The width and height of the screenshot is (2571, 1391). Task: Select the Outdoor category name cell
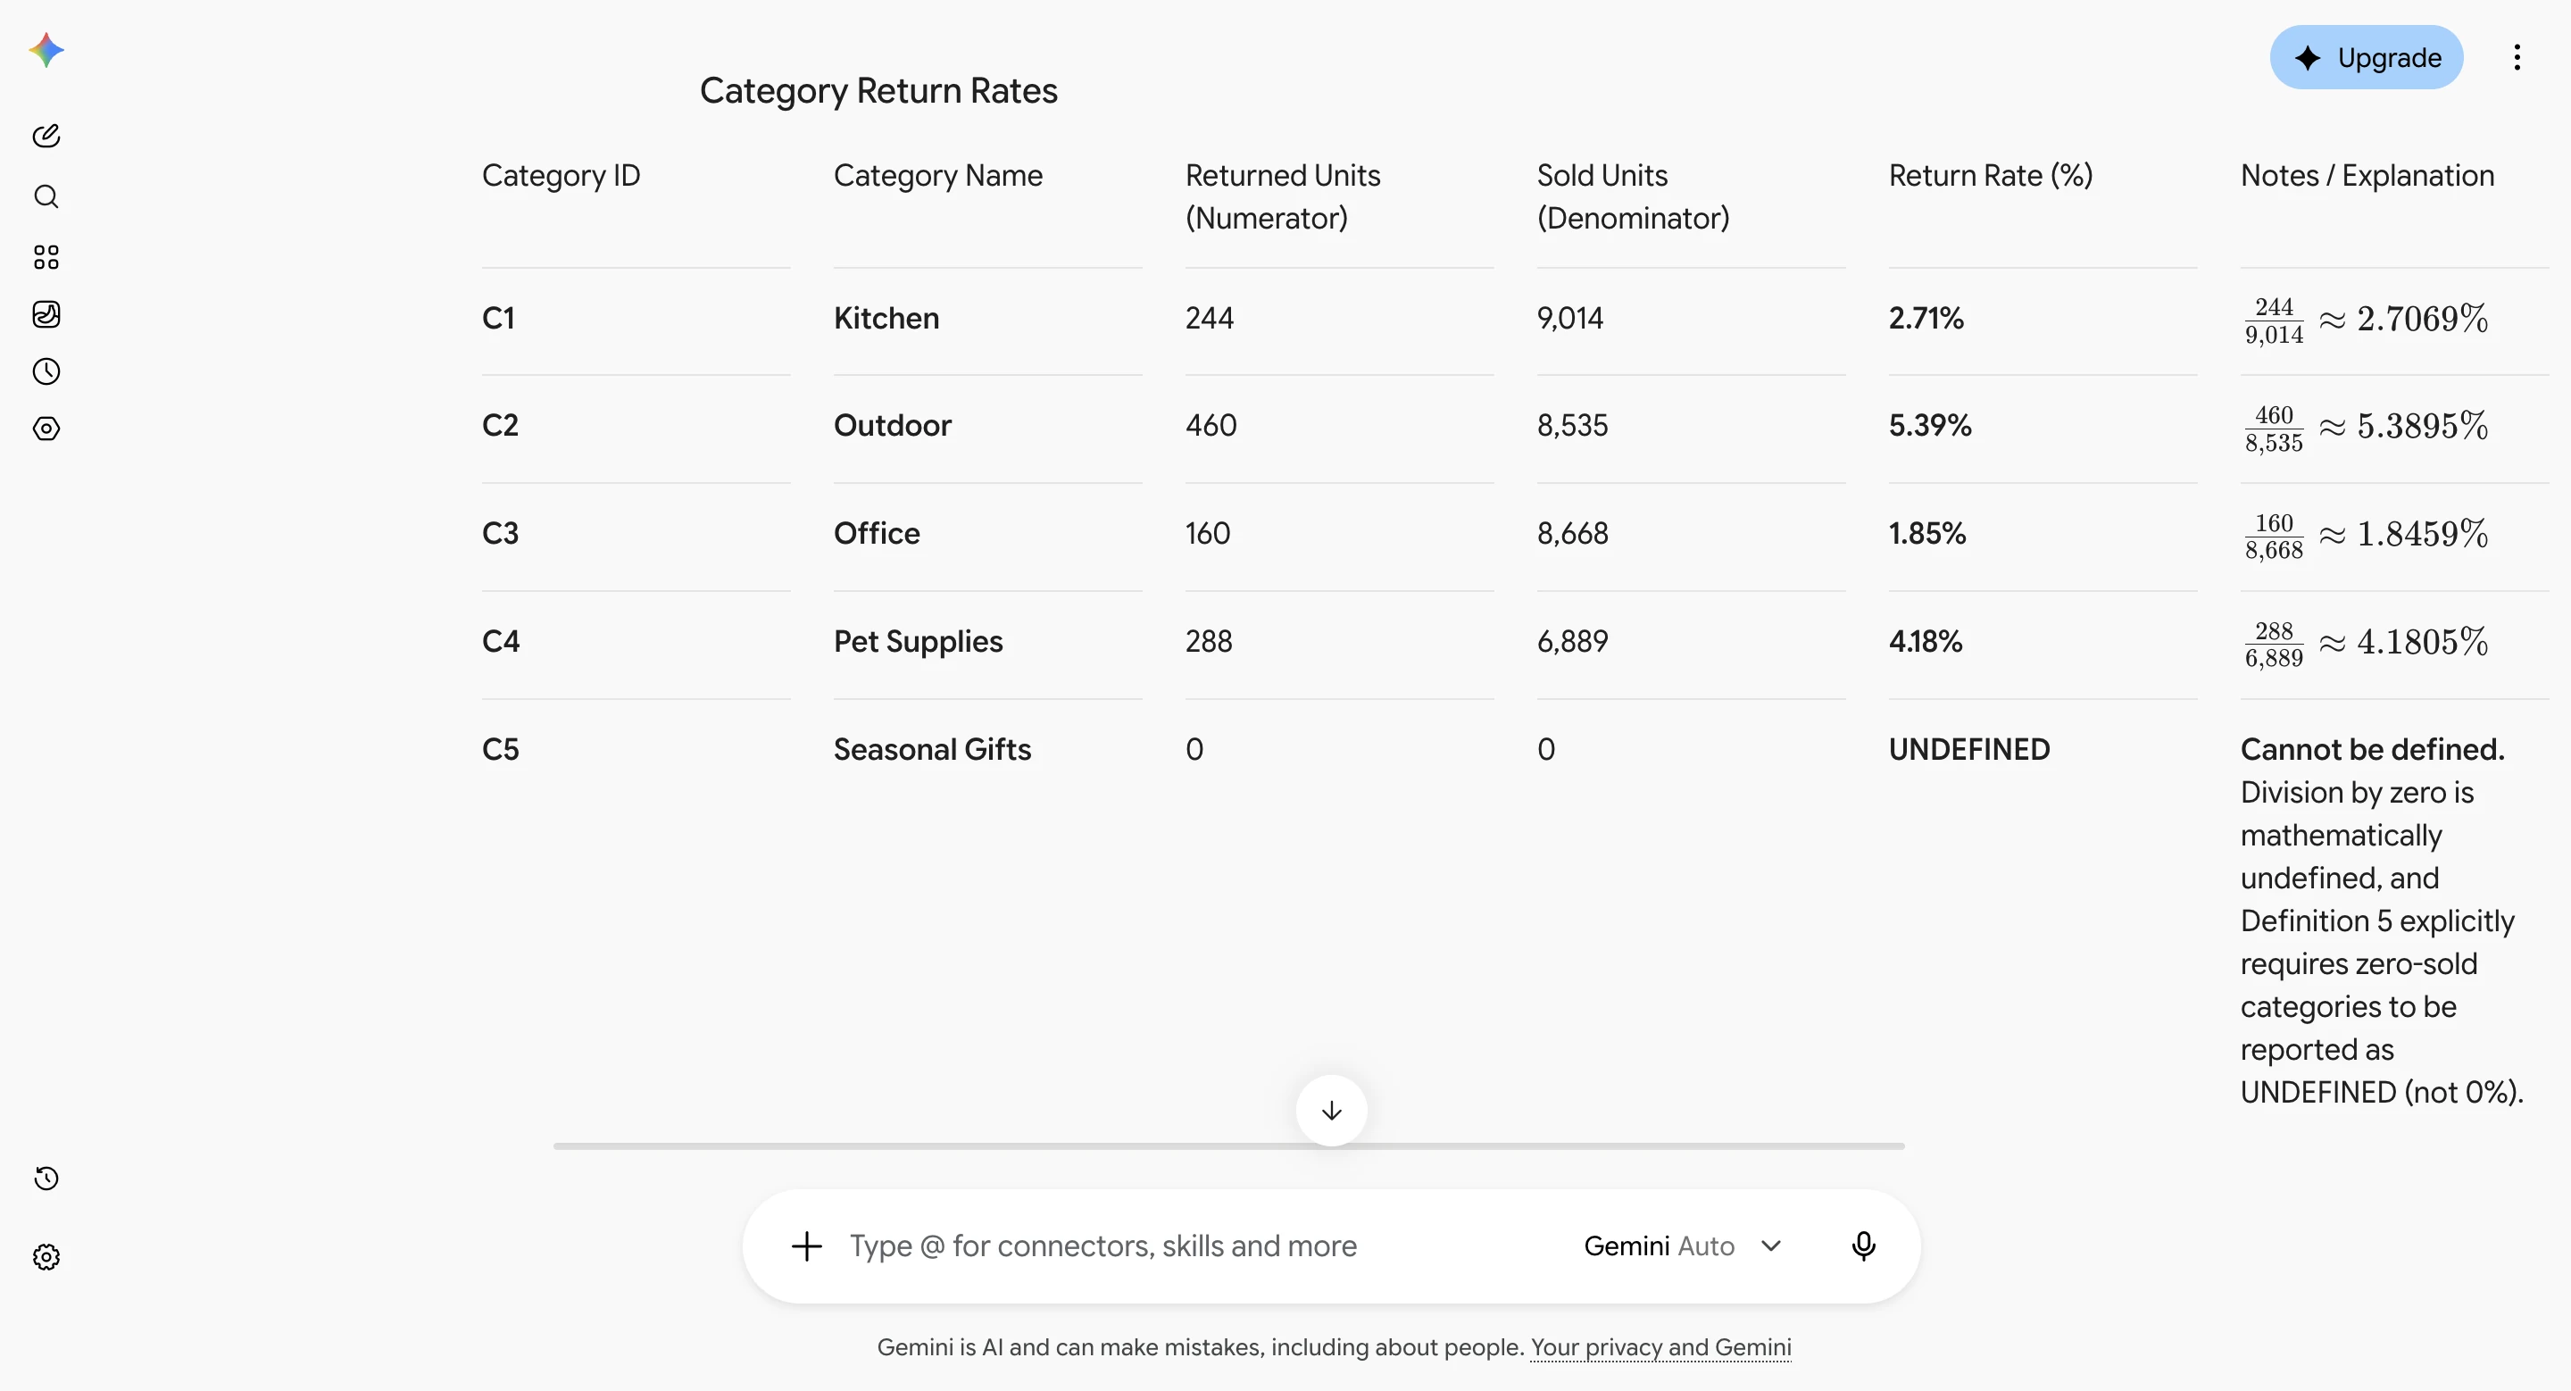pyautogui.click(x=893, y=426)
